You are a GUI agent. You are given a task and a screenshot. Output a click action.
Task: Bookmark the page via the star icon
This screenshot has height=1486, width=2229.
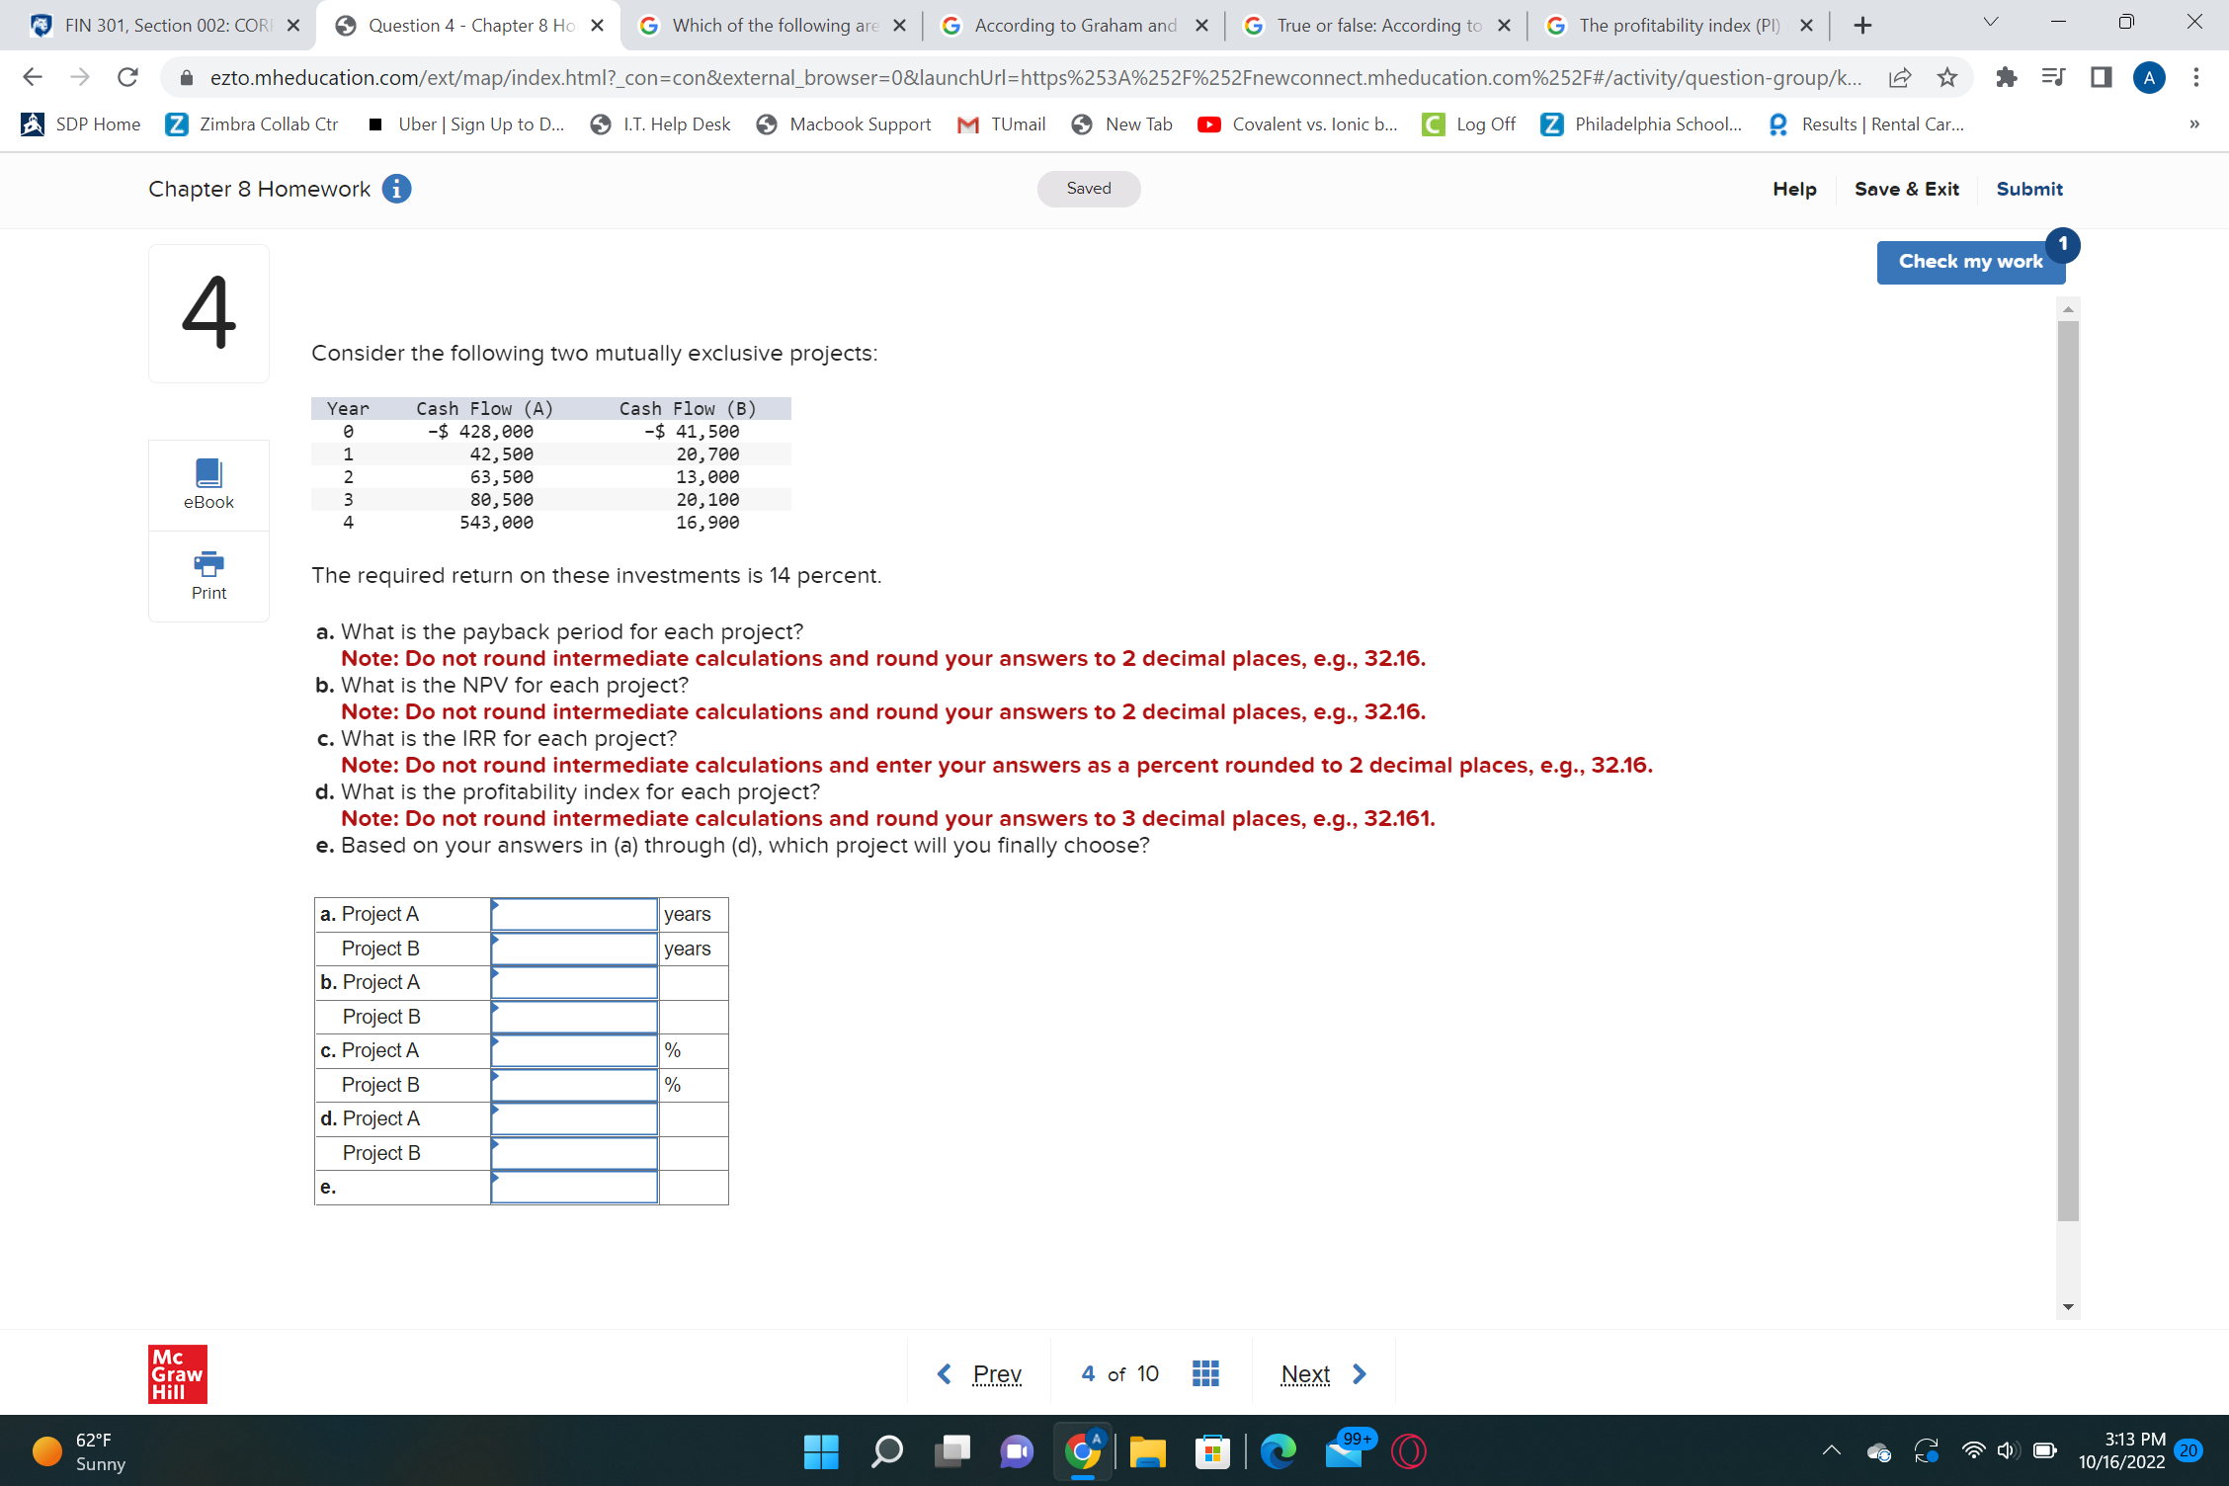(1947, 77)
